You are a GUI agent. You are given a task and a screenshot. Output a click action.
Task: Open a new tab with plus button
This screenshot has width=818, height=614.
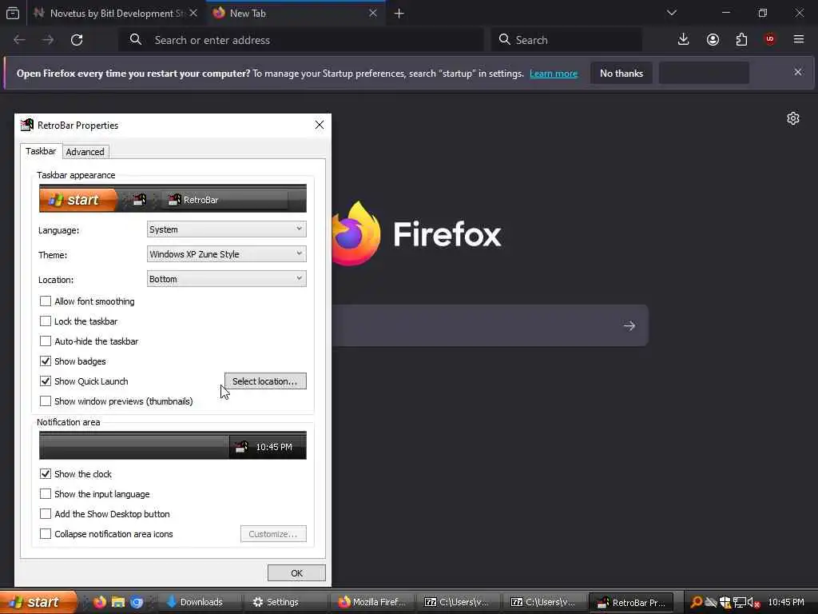pyautogui.click(x=399, y=14)
